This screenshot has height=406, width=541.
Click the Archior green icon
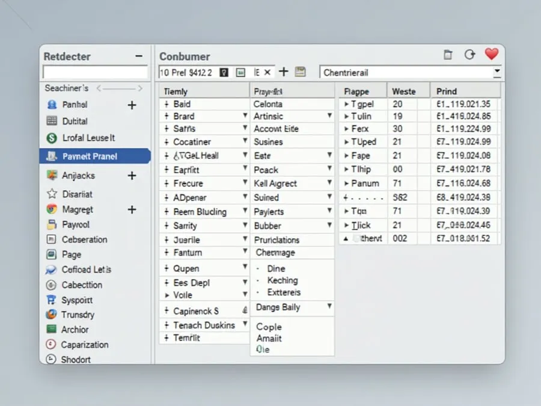click(51, 329)
